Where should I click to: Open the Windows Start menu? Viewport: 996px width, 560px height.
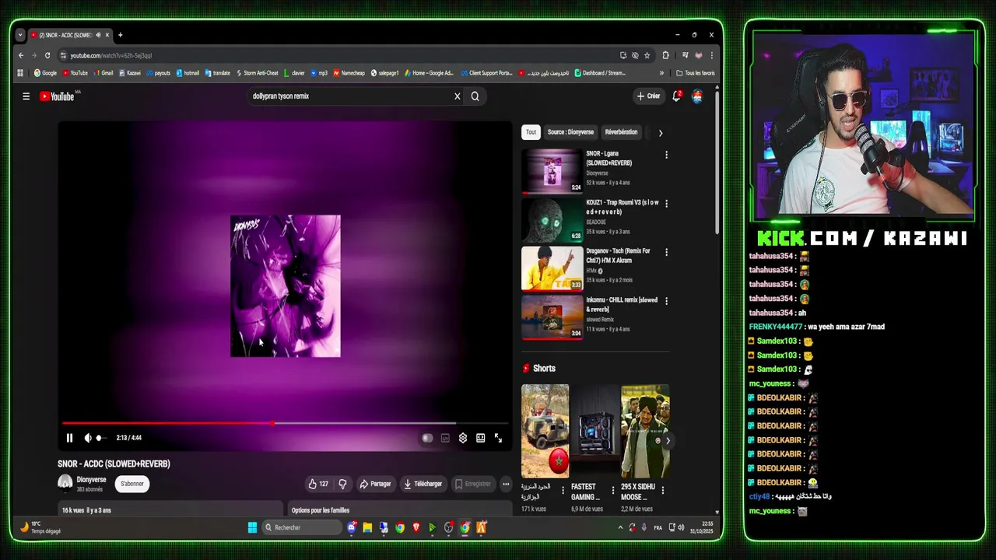pos(252,527)
